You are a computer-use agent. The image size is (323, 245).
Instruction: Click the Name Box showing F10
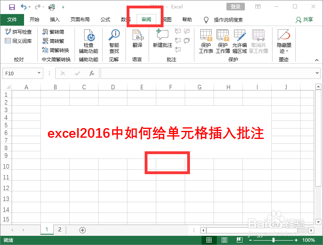pyautogui.click(x=20, y=73)
